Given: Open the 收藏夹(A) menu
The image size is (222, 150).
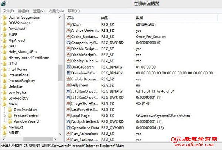Looking at the screenshot, I should (x=56, y=11).
